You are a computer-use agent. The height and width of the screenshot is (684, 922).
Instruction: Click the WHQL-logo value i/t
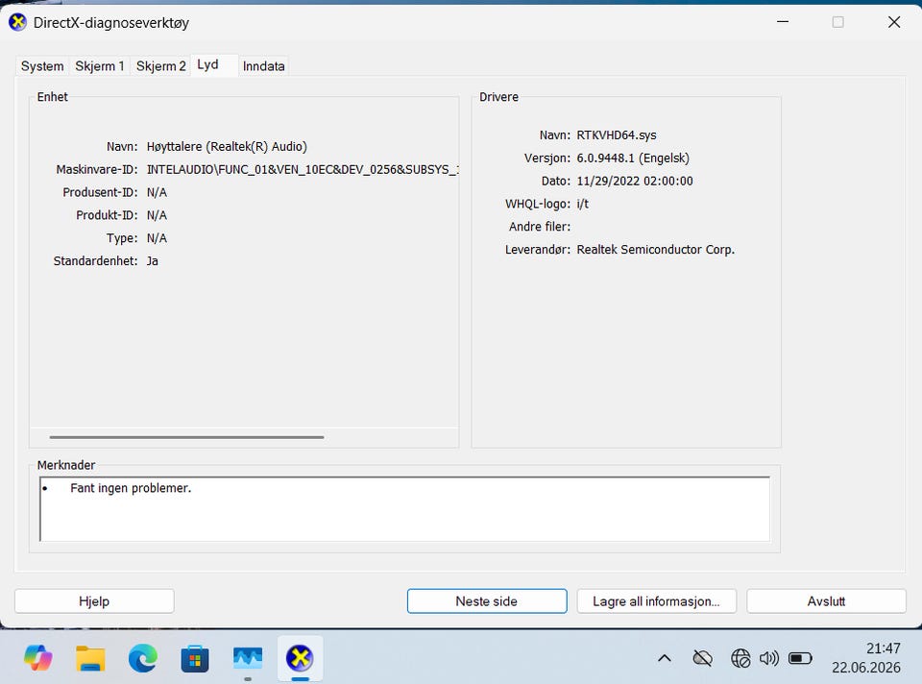pyautogui.click(x=582, y=204)
